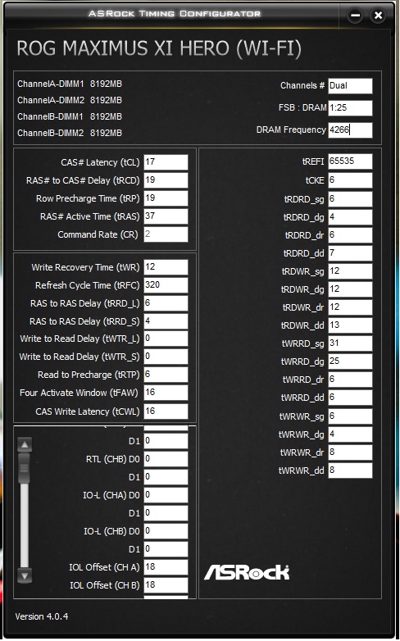Select the tWRWR_dd field
400x641 pixels.
[350, 471]
